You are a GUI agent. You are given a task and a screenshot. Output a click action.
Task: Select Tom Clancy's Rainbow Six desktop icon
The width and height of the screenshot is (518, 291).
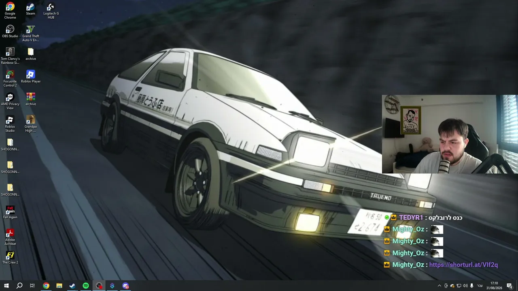[10, 56]
